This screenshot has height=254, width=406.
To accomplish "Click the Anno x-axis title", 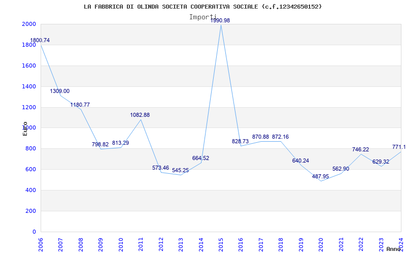I will tap(394, 249).
